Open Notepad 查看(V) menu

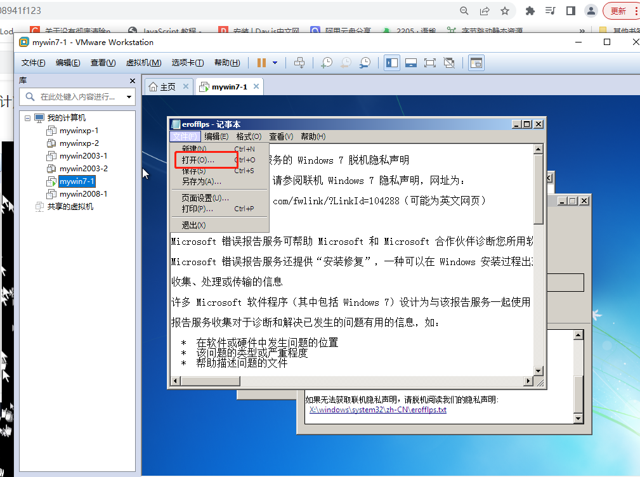tap(281, 137)
